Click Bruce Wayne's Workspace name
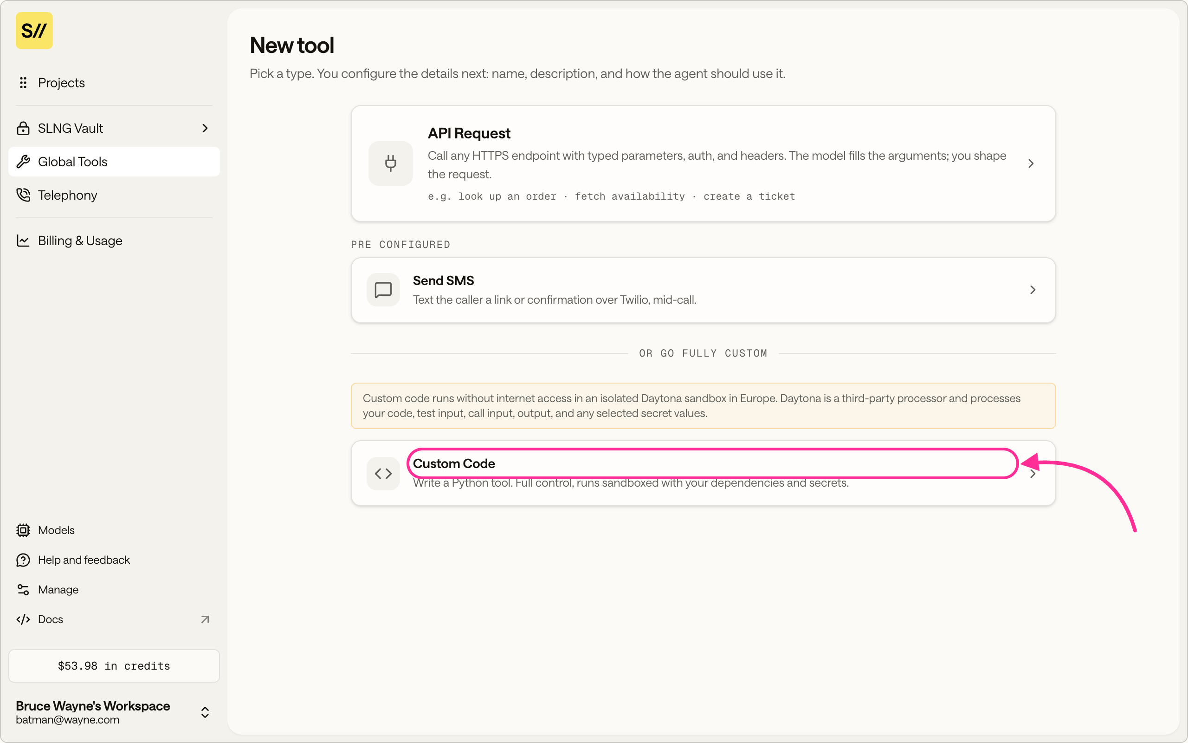Screen dimensions: 1188x743 [x=93, y=706]
